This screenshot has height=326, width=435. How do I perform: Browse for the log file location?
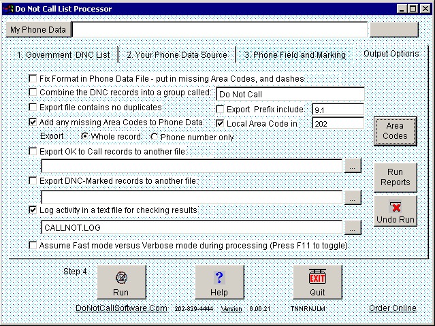coord(352,227)
